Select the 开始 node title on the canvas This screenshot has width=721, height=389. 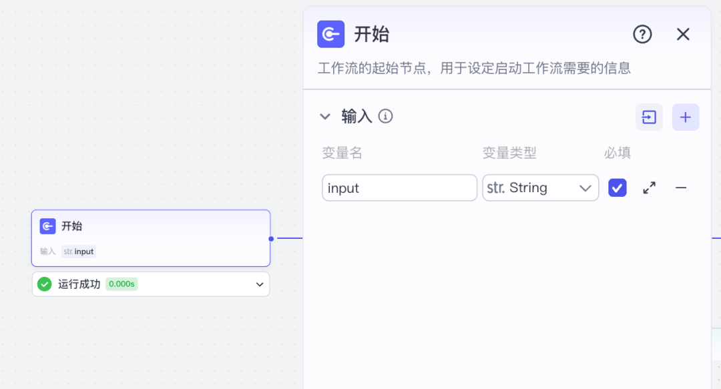pos(72,226)
